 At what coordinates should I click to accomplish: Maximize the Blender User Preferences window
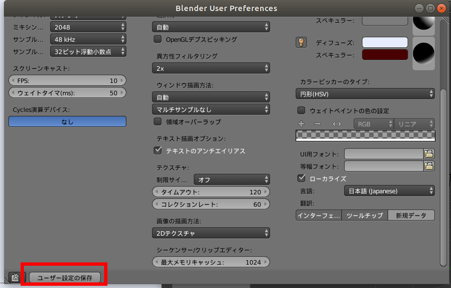tap(430, 8)
